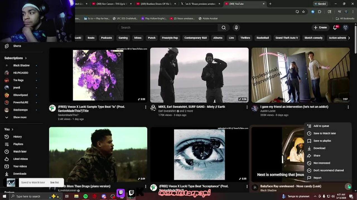Open a new browser tab
This screenshot has width=357, height=200.
coord(270,4)
